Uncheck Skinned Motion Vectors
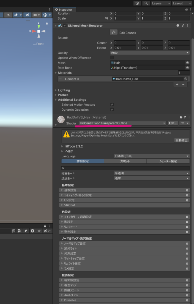This screenshot has height=304, width=194. (112, 104)
